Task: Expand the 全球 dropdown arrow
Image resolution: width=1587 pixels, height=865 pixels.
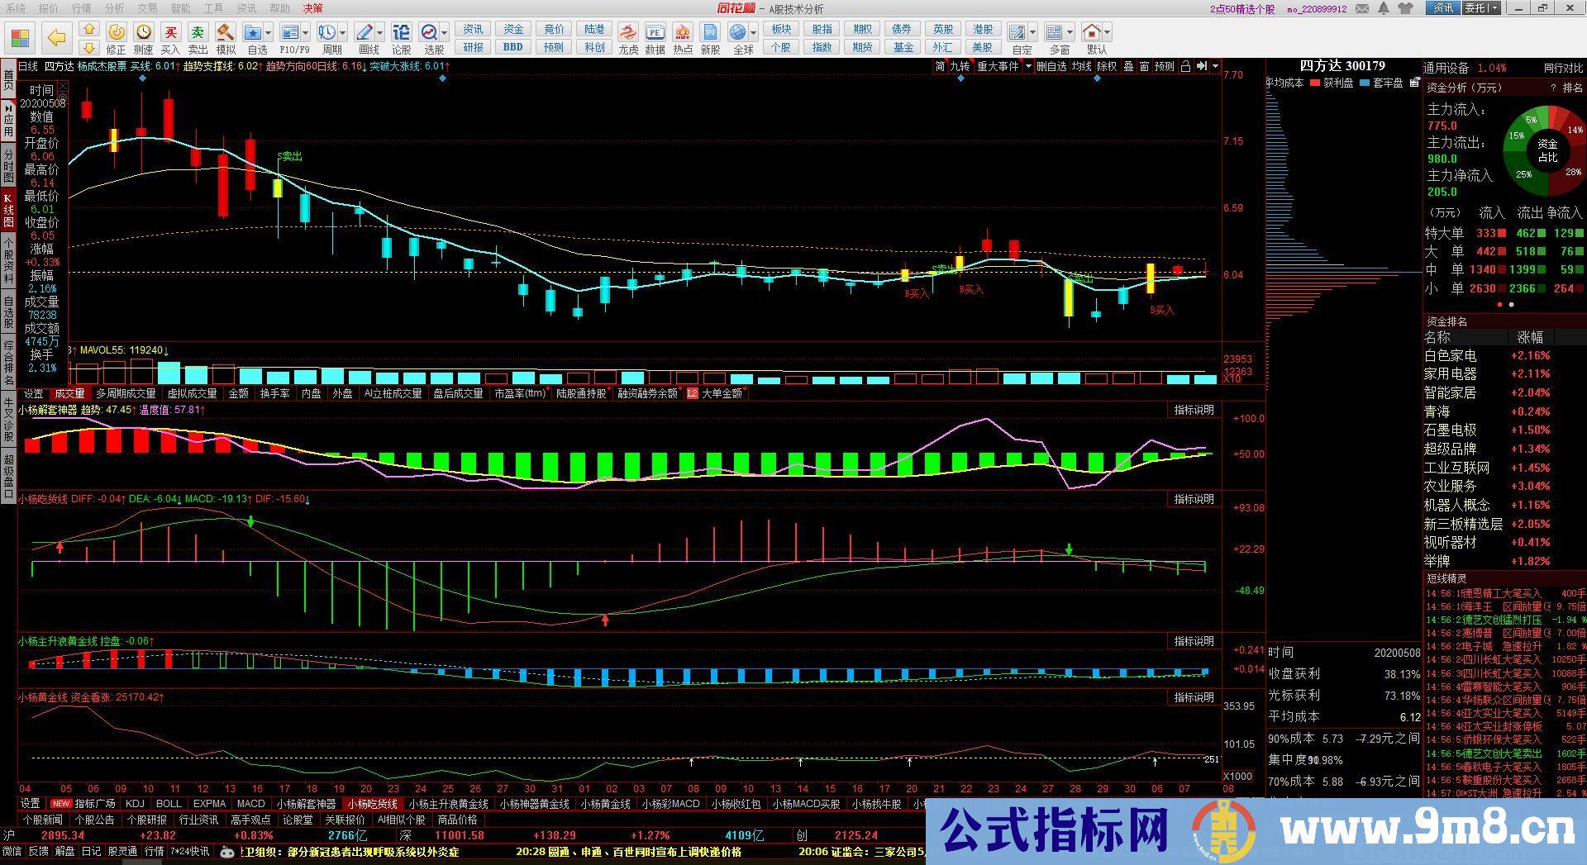Action: (x=753, y=33)
